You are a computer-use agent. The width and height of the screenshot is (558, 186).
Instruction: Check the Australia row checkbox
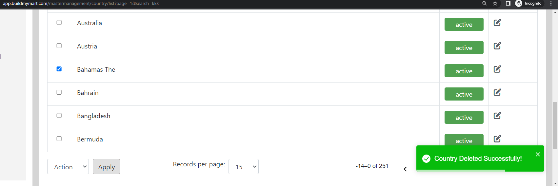coord(59,23)
